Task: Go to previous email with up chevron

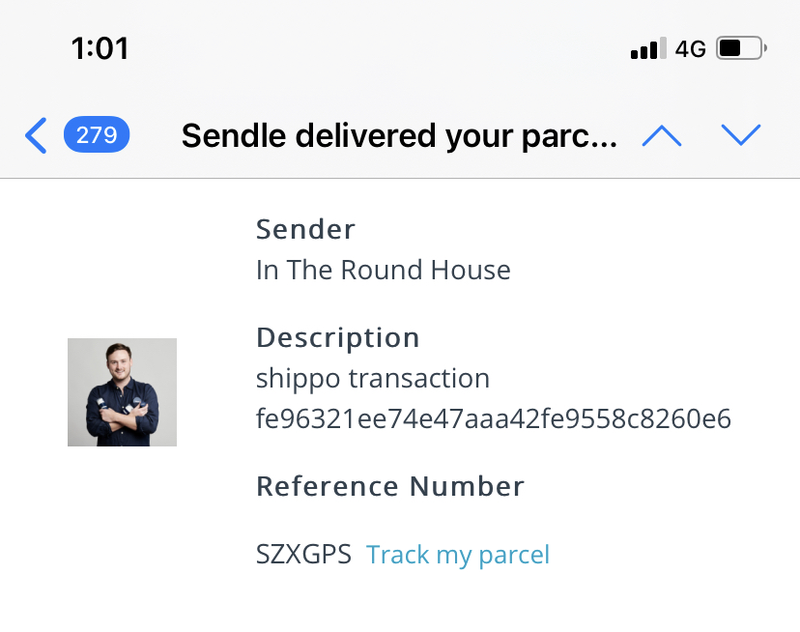Action: pos(662,135)
